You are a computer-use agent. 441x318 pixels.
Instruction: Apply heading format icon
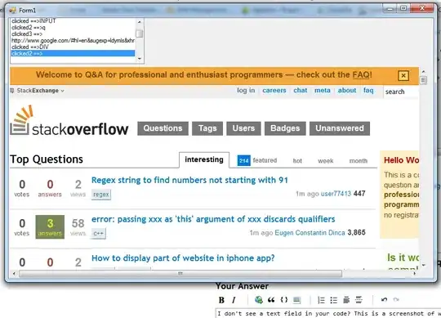coord(346,300)
